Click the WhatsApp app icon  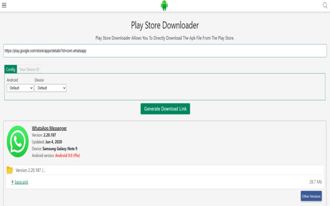(x=18, y=142)
